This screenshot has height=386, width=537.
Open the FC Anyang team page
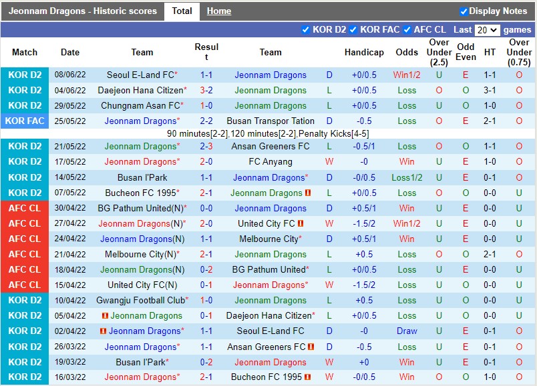[271, 162]
